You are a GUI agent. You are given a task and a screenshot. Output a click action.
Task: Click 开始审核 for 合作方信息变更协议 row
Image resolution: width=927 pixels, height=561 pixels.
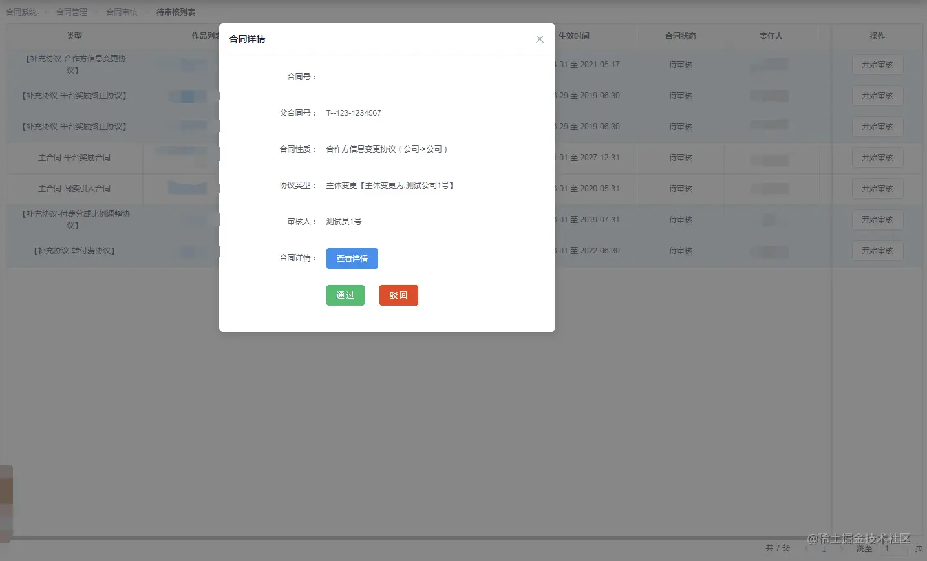[877, 65]
